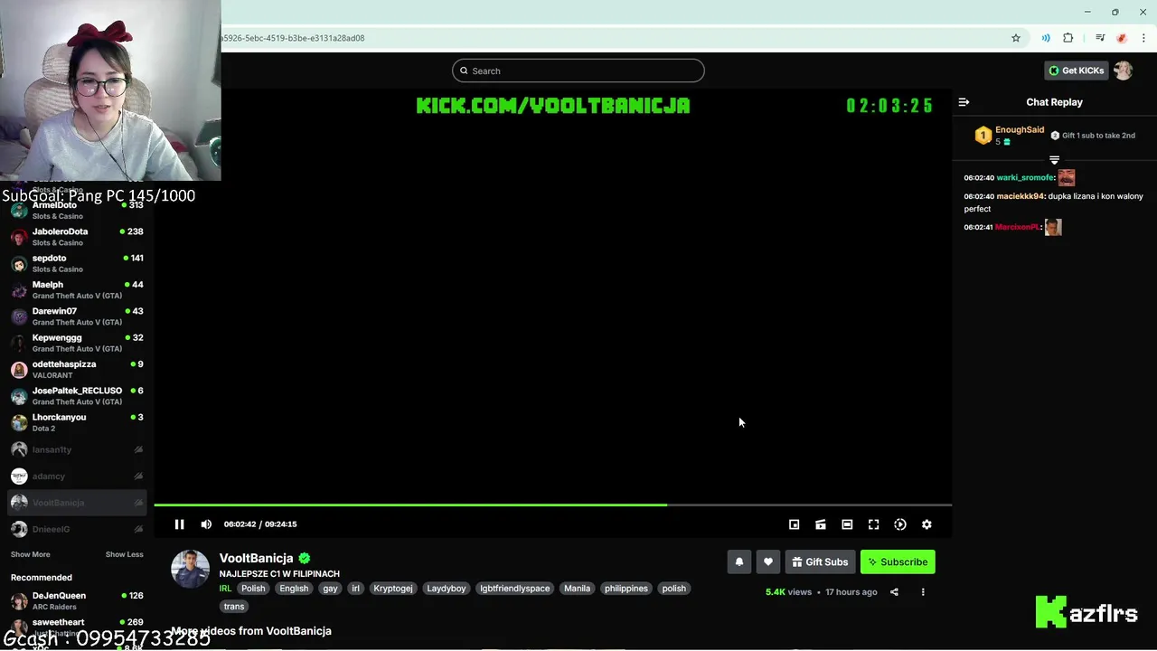
Task: Click MarcixonPL username in chat
Action: (x=1018, y=227)
